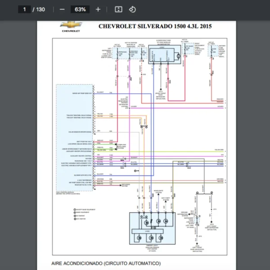Screen dimensions: 270x270
Task: Click the Aire Acondicionado caption text
Action: 105,263
